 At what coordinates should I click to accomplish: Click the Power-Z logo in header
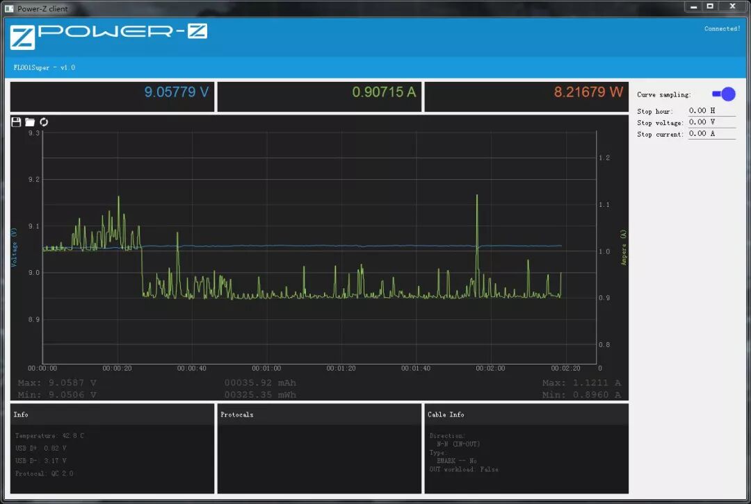tap(108, 36)
